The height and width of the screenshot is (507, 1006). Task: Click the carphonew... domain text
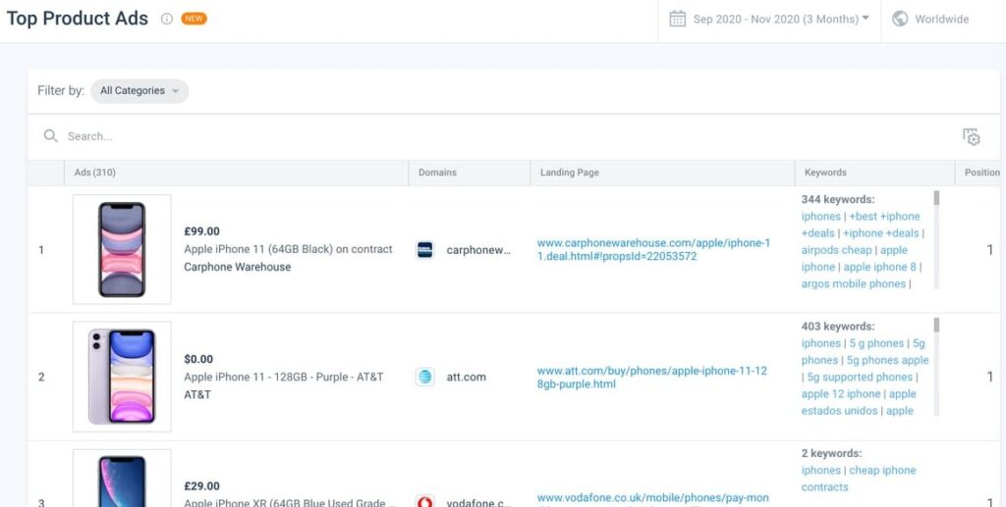478,250
